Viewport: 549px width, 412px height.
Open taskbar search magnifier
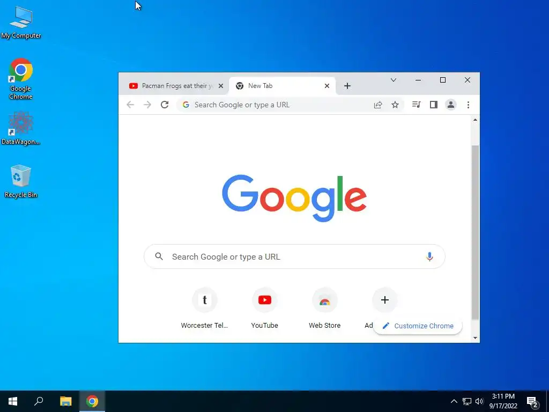(39, 401)
